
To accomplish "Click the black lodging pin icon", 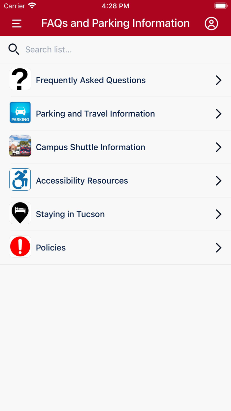I will click(20, 213).
